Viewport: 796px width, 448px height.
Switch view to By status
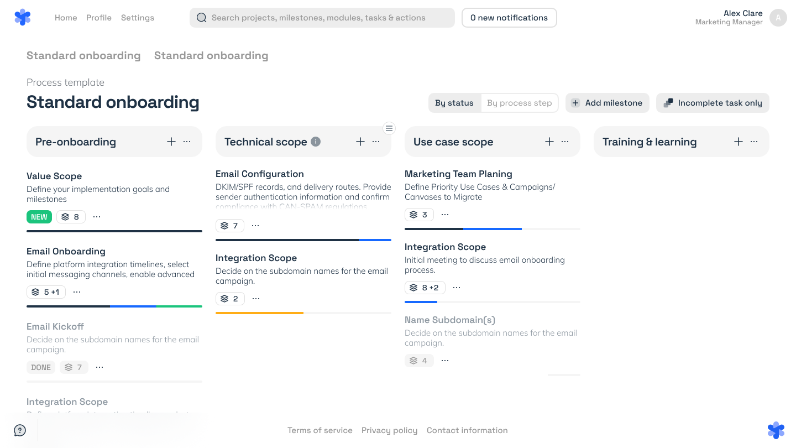click(454, 103)
